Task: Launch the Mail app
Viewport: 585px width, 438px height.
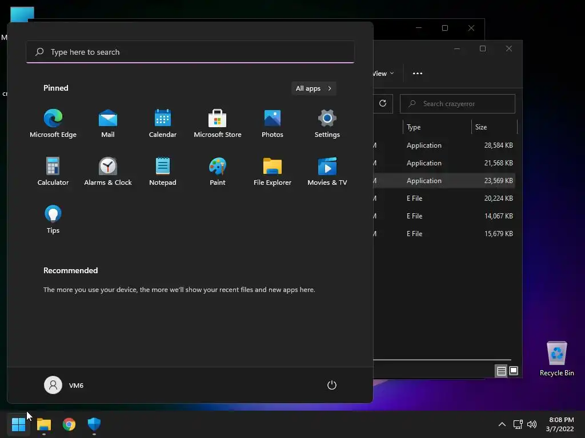Action: click(108, 124)
